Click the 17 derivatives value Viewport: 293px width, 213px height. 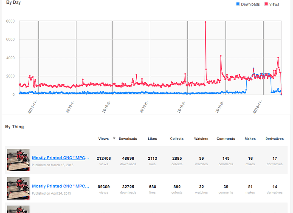pyautogui.click(x=275, y=158)
